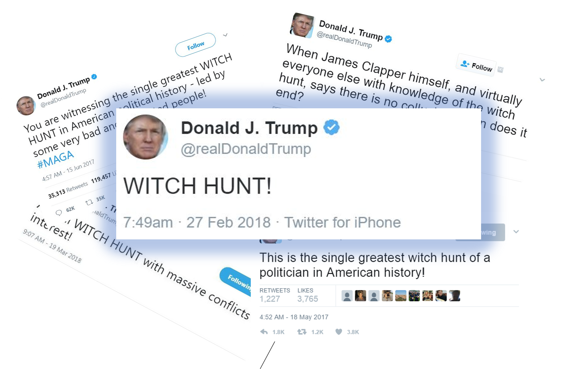This screenshot has width=562, height=369.
Task: Click the speech bubble reply icon with 62K
Action: (x=59, y=212)
